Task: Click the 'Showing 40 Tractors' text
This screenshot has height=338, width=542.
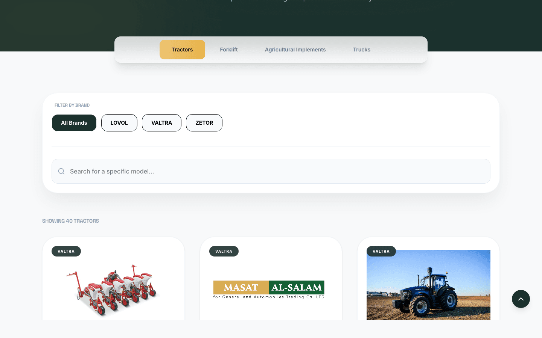Action: click(x=70, y=221)
